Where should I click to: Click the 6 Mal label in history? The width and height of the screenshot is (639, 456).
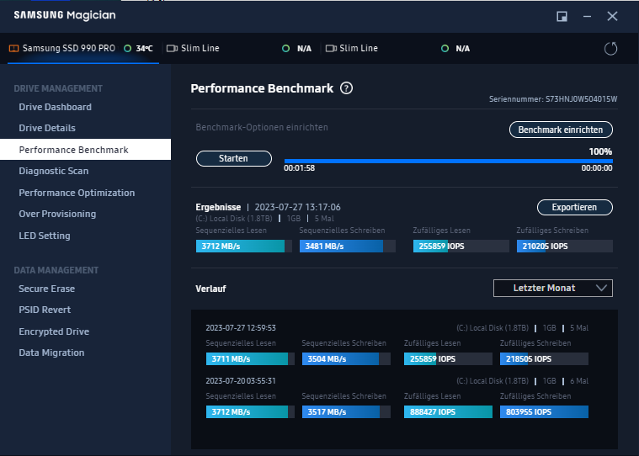pos(579,381)
